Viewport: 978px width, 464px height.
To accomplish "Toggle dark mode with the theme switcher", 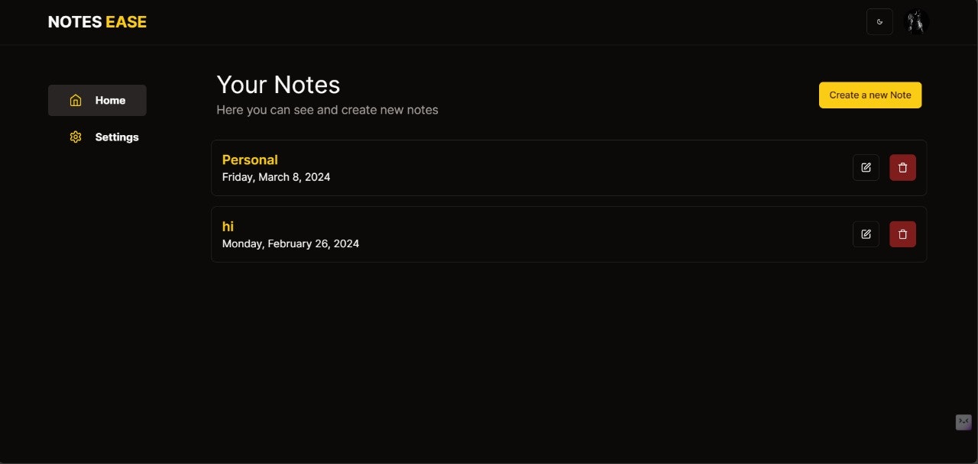I will pyautogui.click(x=879, y=21).
